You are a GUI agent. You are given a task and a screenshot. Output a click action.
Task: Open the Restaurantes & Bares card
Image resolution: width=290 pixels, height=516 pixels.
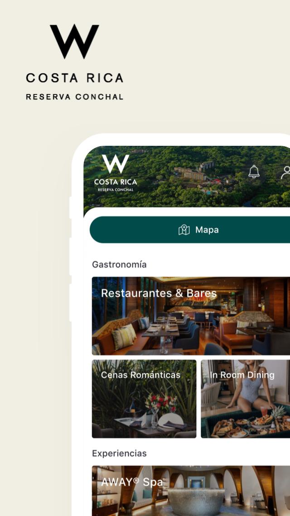[191, 316]
